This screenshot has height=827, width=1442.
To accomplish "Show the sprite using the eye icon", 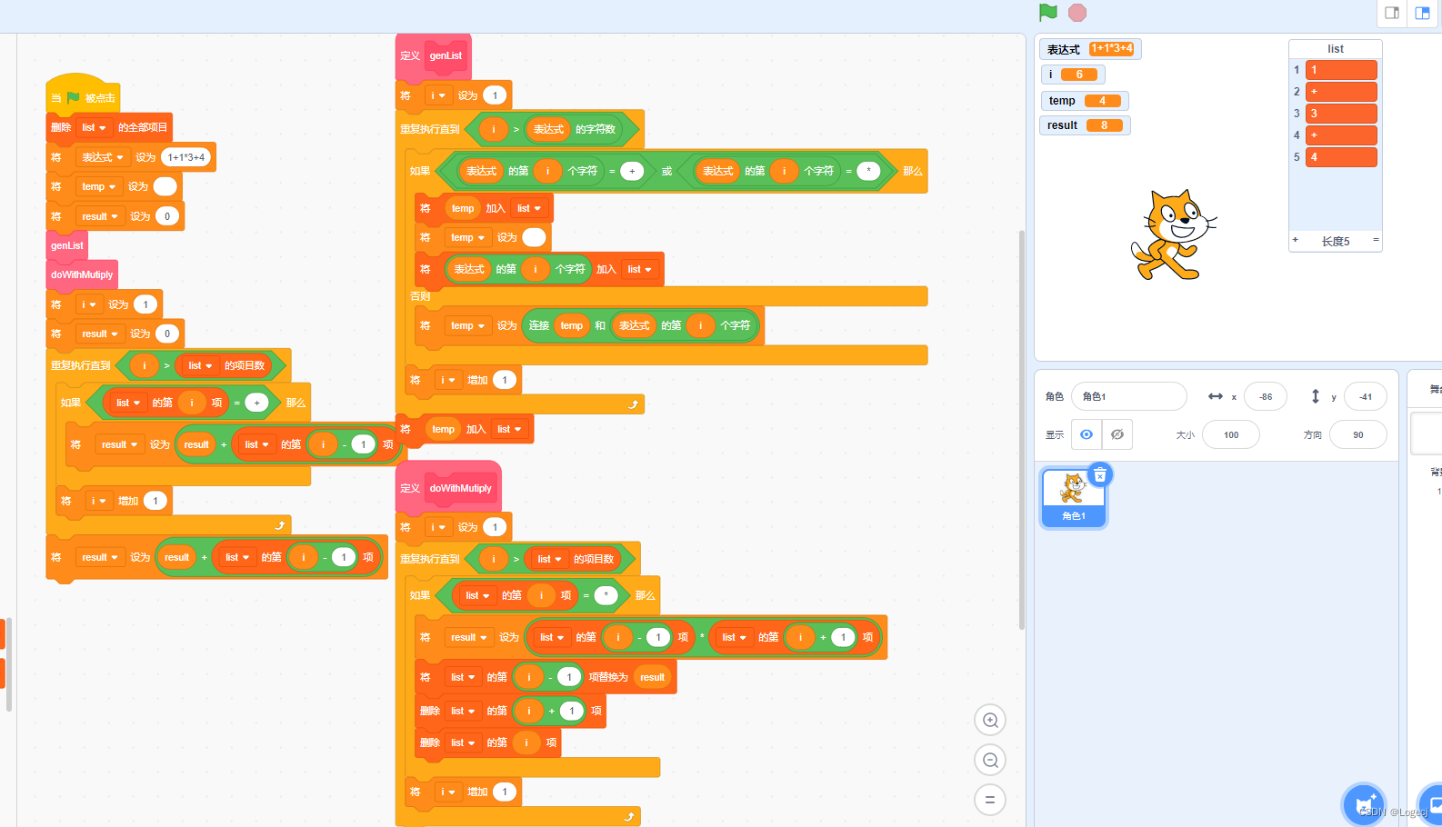I will [1087, 434].
